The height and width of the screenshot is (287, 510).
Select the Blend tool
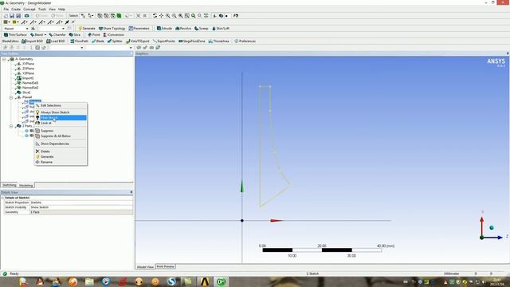(37, 34)
